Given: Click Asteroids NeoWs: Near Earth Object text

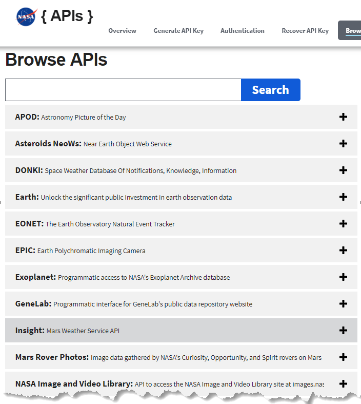Looking at the screenshot, I should pos(93,144).
